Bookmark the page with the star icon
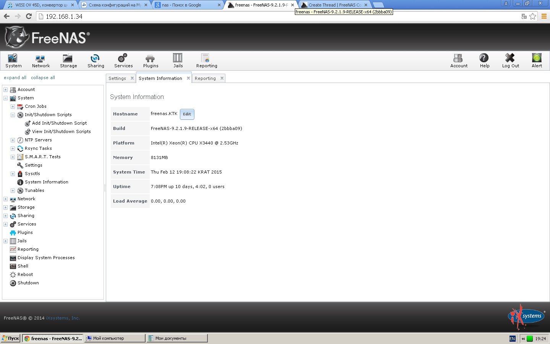The height and width of the screenshot is (344, 550). pyautogui.click(x=532, y=16)
